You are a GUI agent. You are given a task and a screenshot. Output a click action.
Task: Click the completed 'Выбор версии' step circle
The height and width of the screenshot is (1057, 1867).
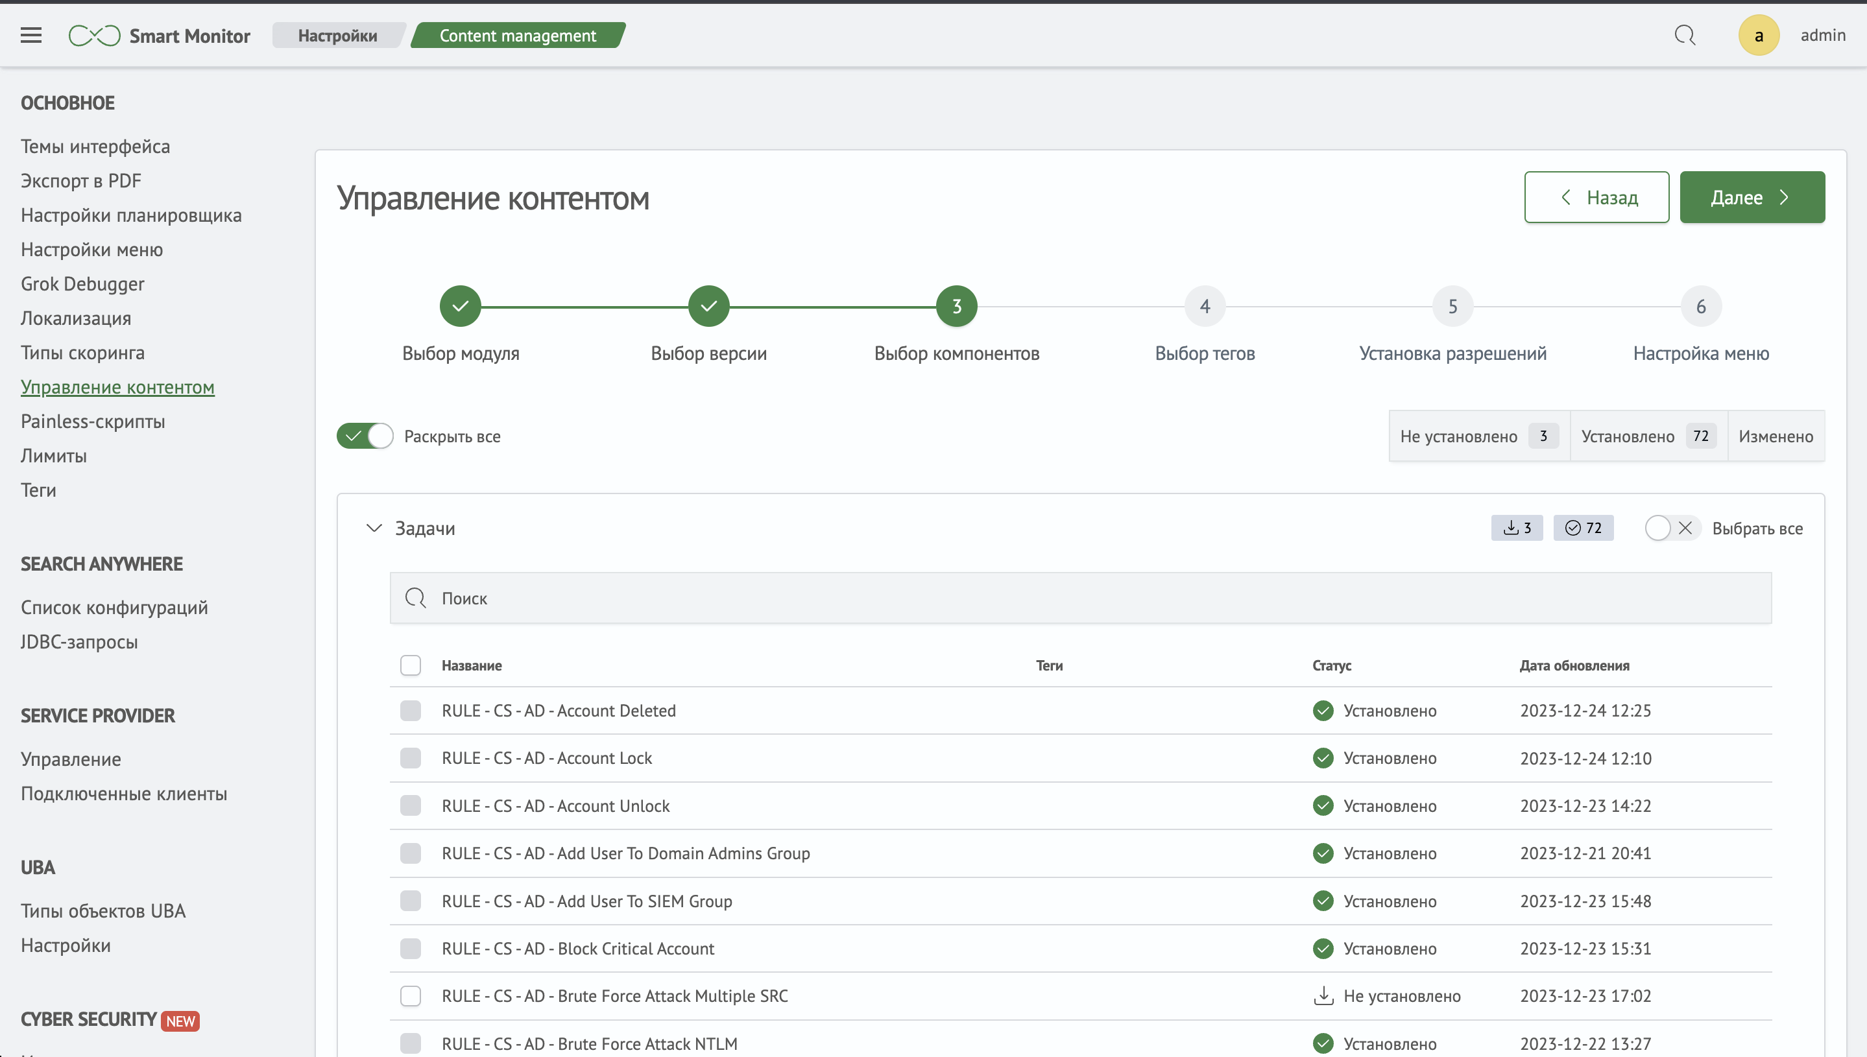pyautogui.click(x=709, y=306)
